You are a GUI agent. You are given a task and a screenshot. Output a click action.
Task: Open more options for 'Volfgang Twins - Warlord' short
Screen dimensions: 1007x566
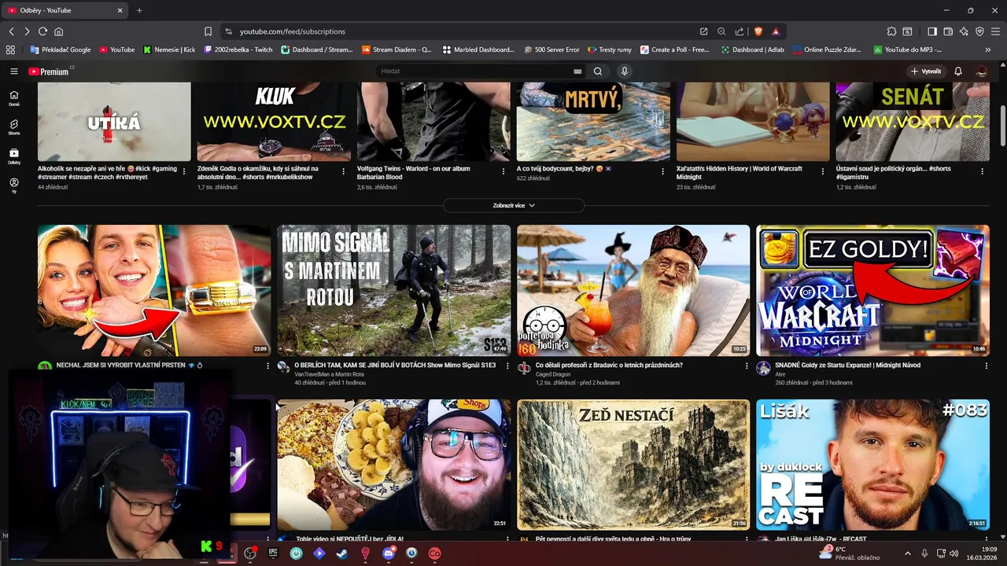click(503, 171)
